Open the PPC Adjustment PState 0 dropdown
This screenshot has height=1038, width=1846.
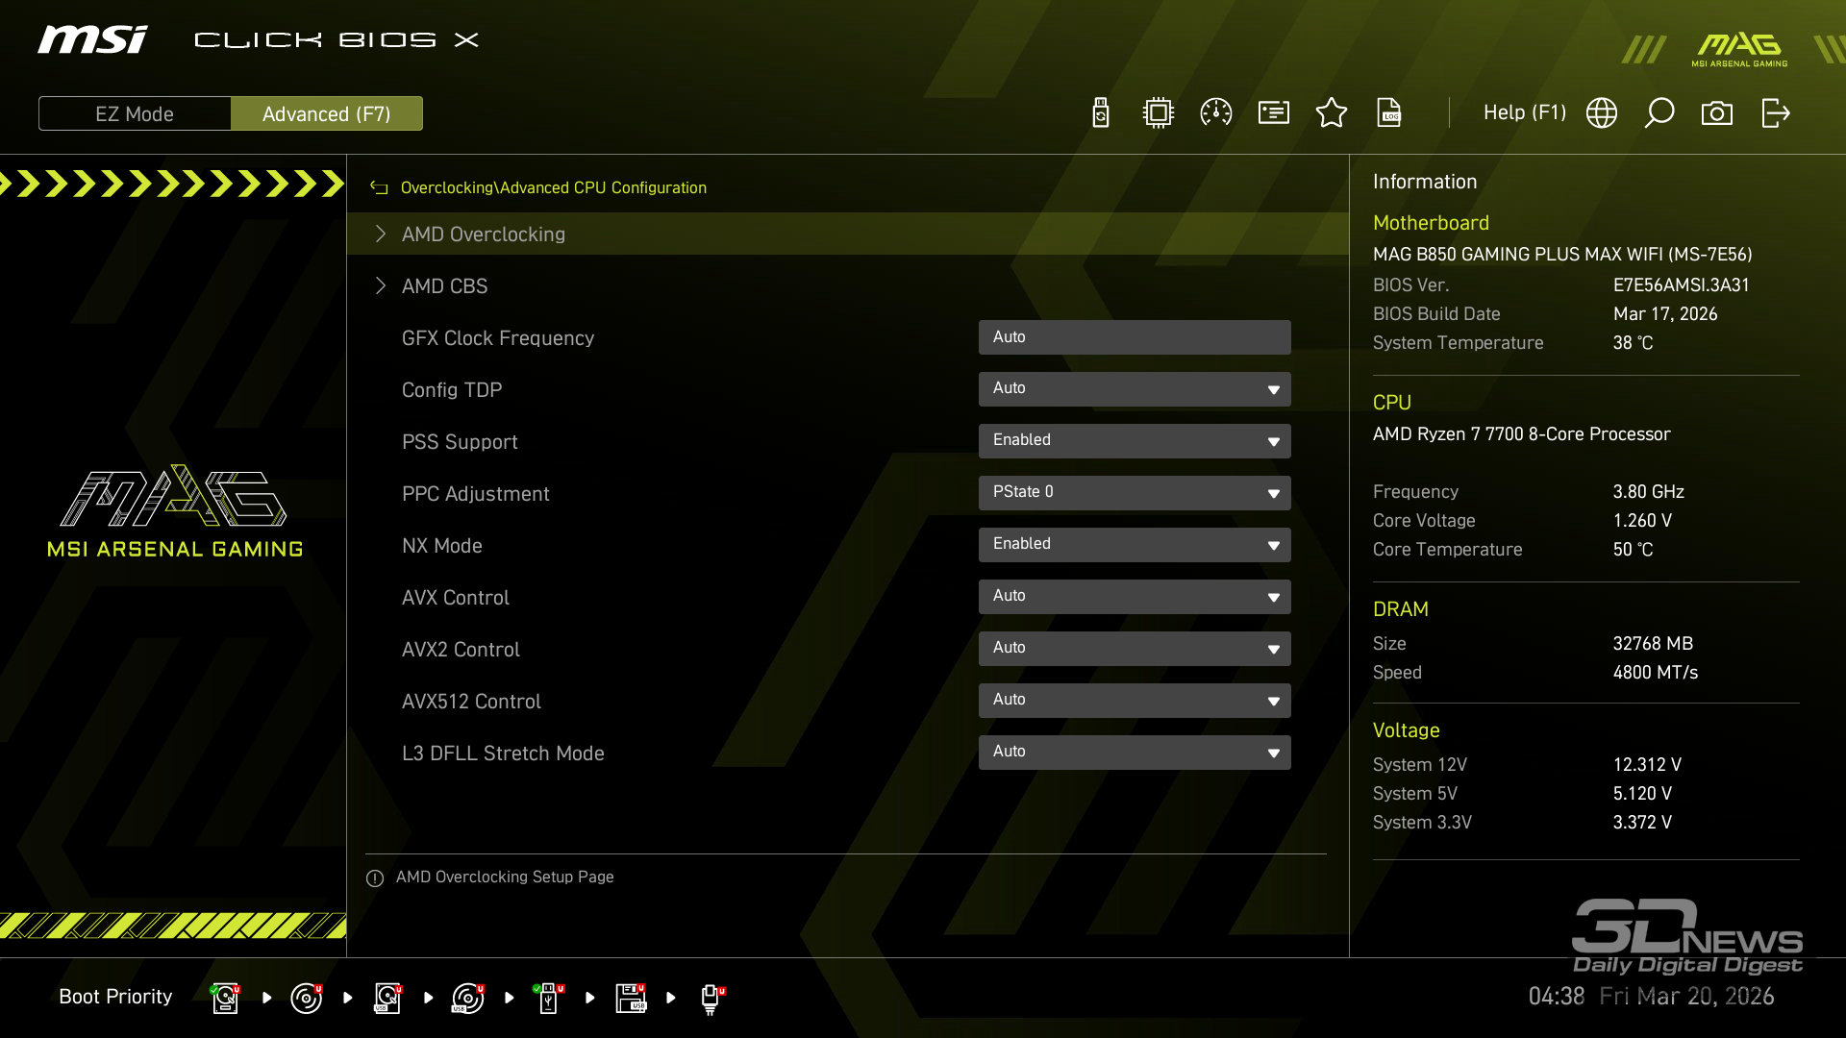pos(1134,493)
